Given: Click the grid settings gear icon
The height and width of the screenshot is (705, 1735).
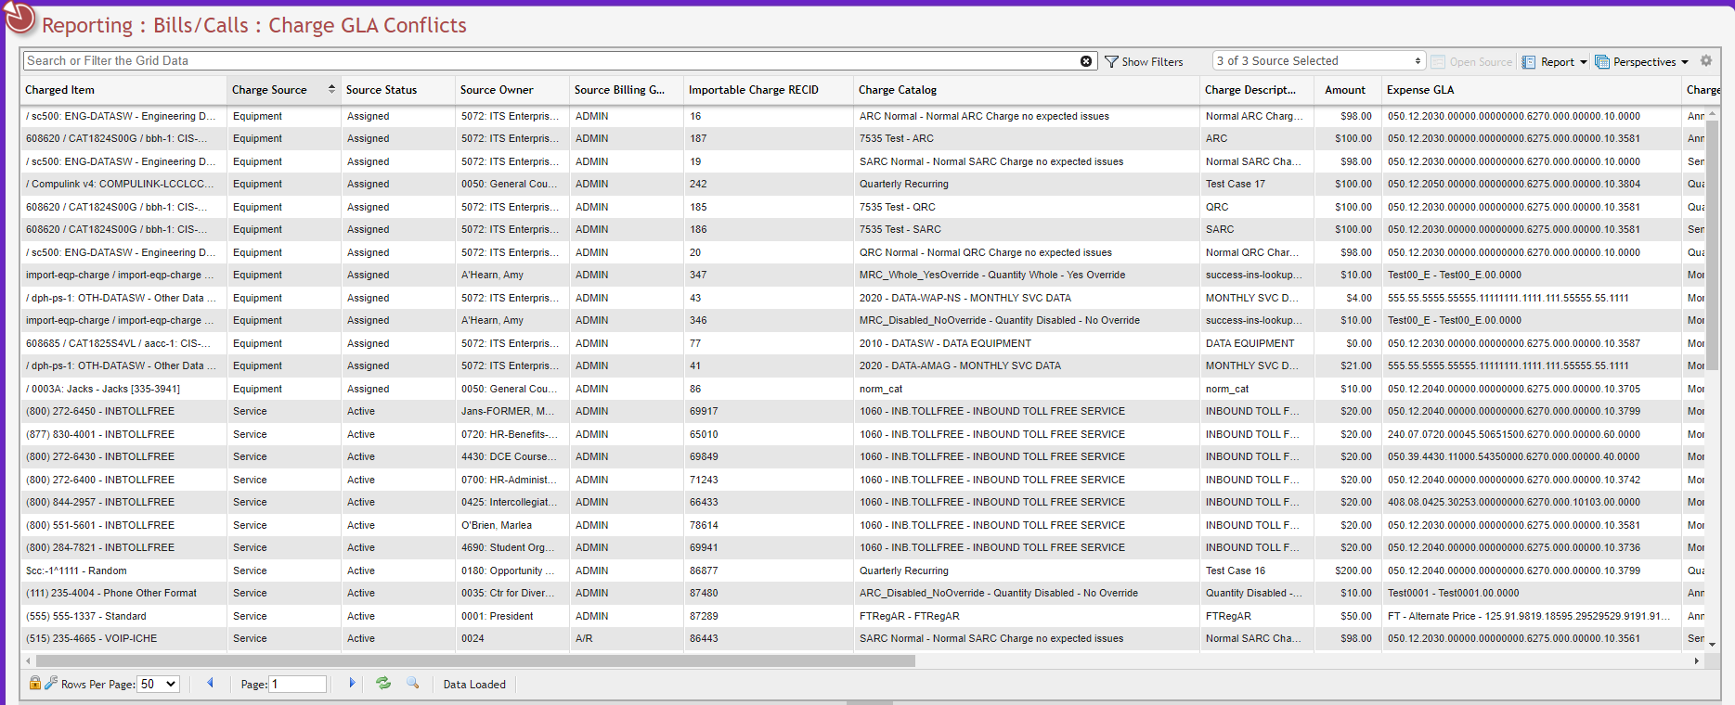Looking at the screenshot, I should [1706, 61].
